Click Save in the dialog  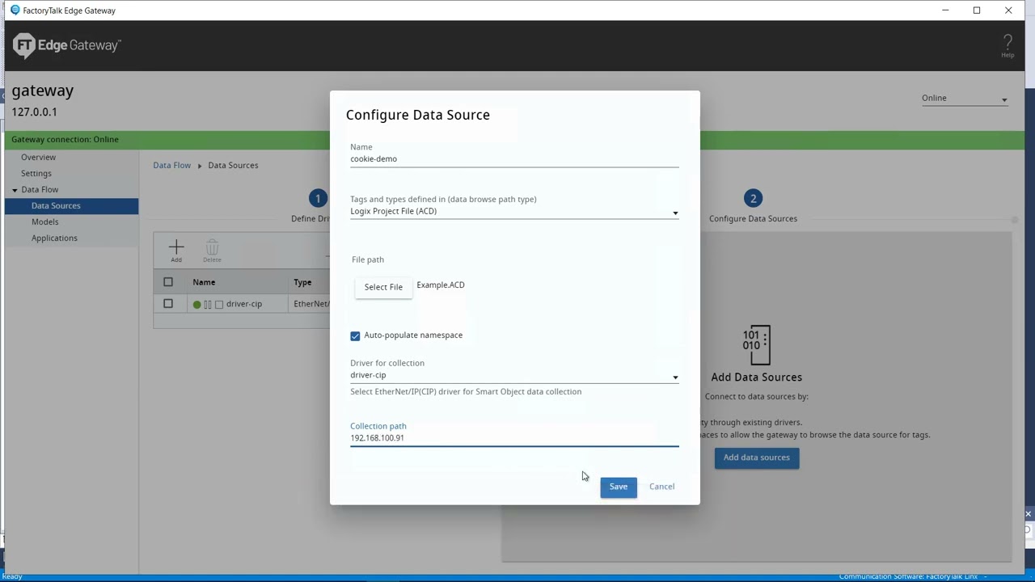619,487
